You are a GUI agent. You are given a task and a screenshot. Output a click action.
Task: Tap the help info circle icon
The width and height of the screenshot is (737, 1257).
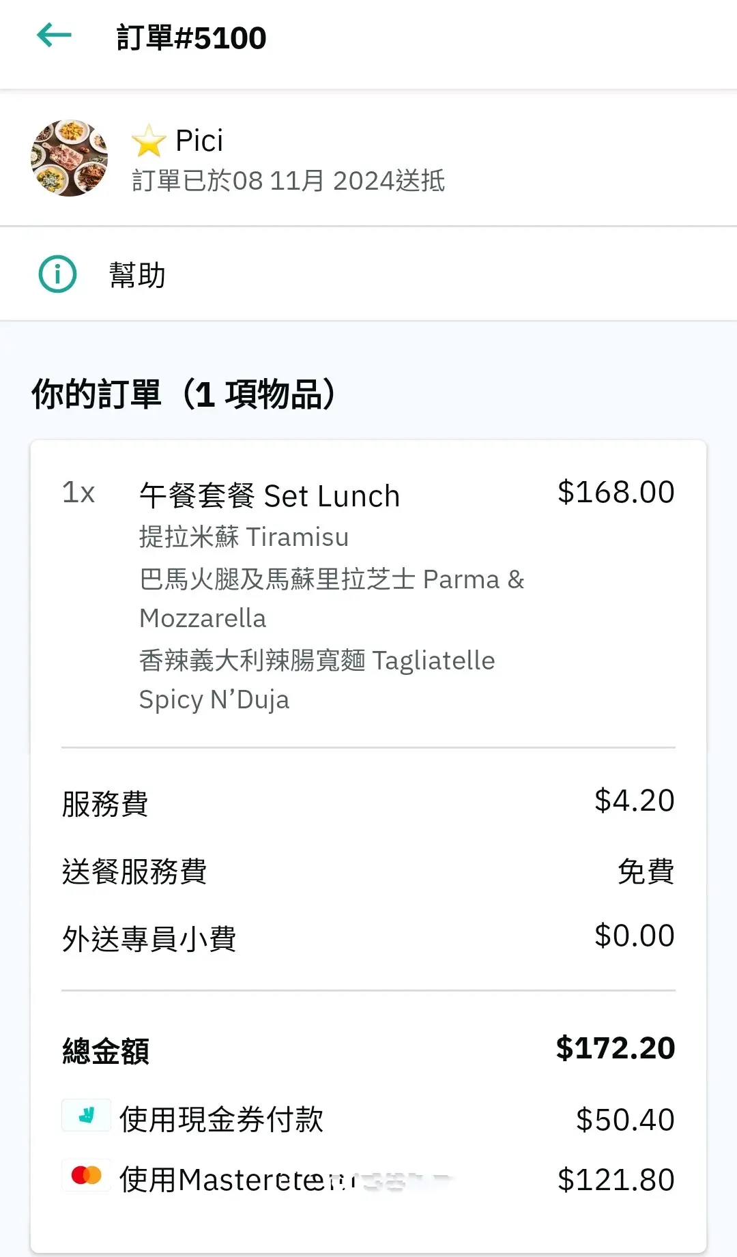[57, 274]
